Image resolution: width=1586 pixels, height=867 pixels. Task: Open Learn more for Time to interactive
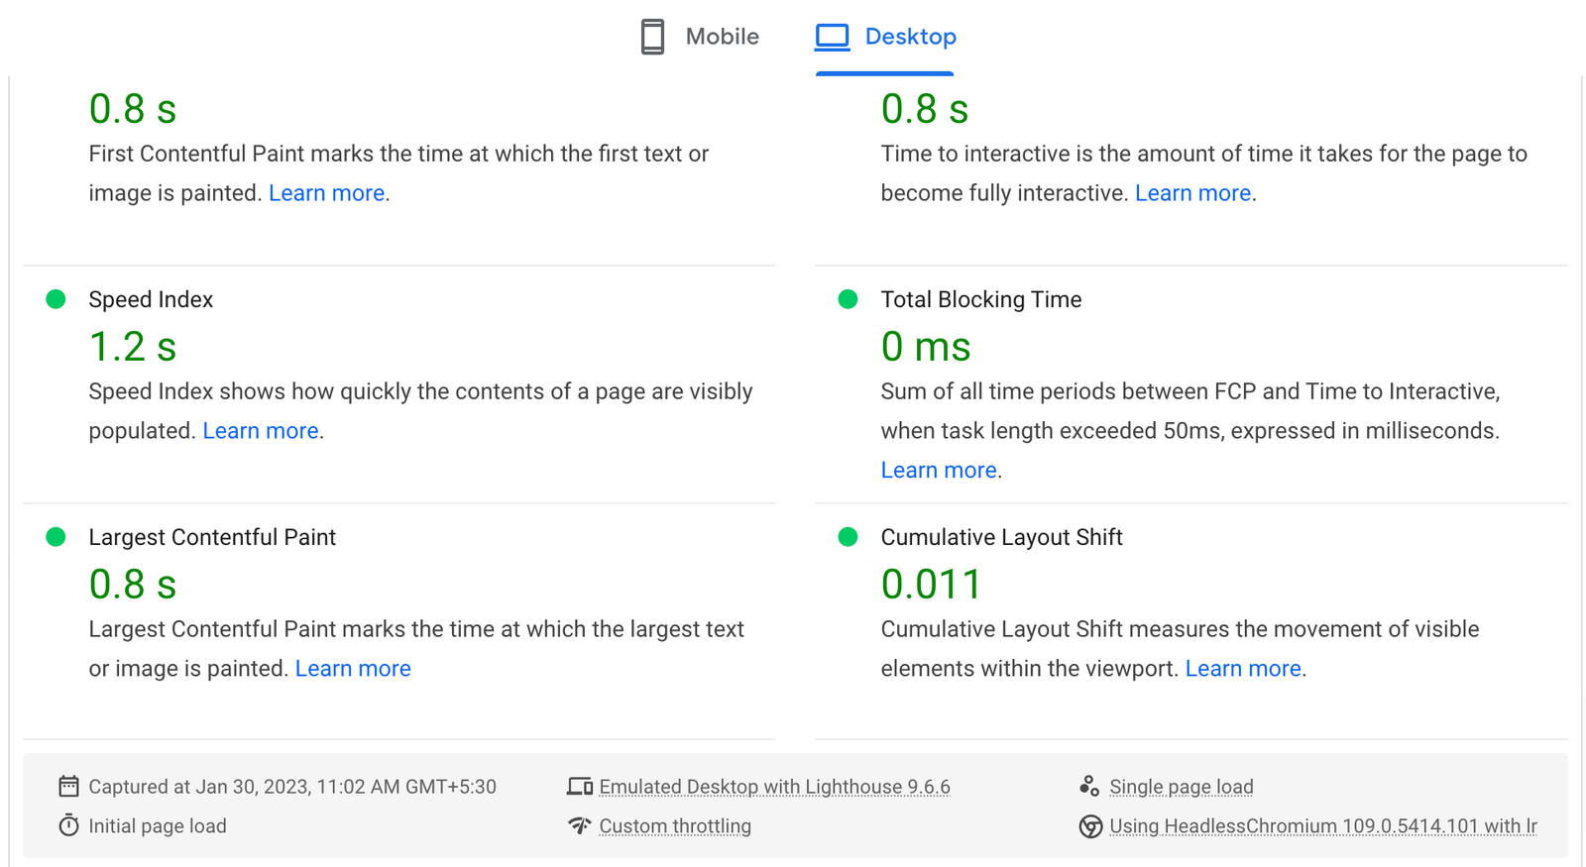pyautogui.click(x=1192, y=193)
